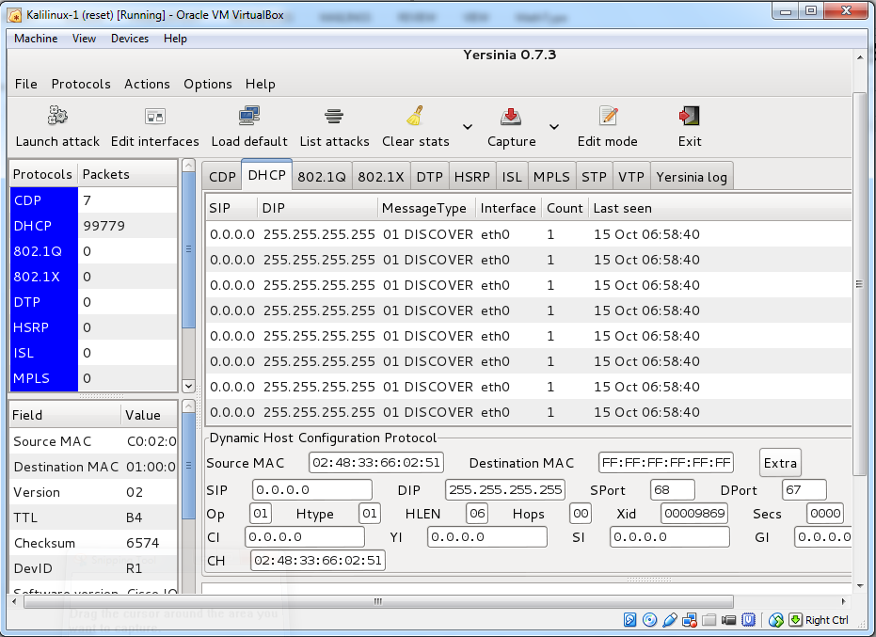Click the VM window vertical scroll down arrow

(x=860, y=585)
